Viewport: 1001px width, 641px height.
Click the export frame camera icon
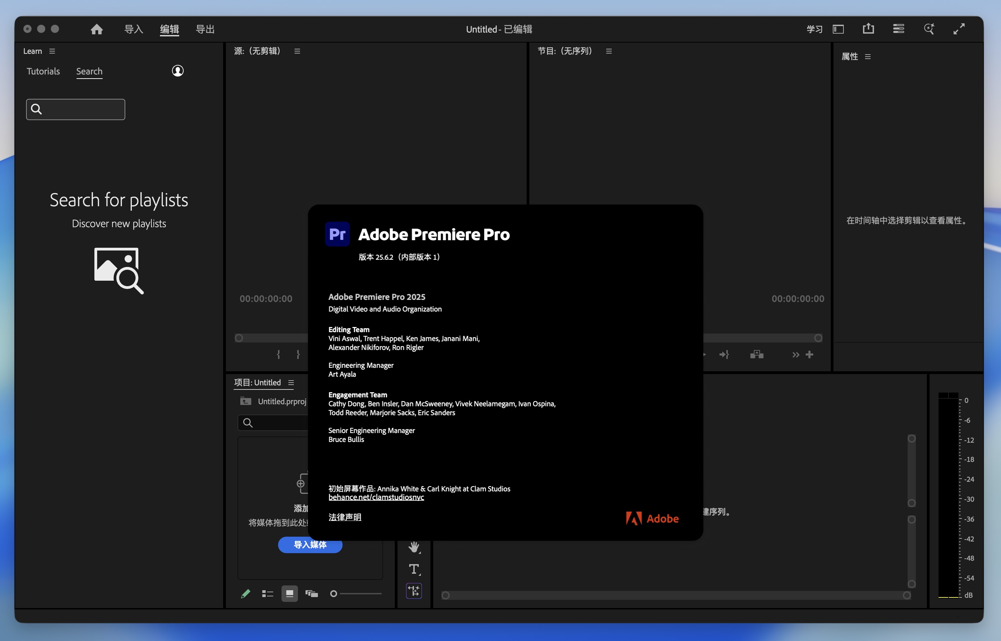click(x=757, y=354)
